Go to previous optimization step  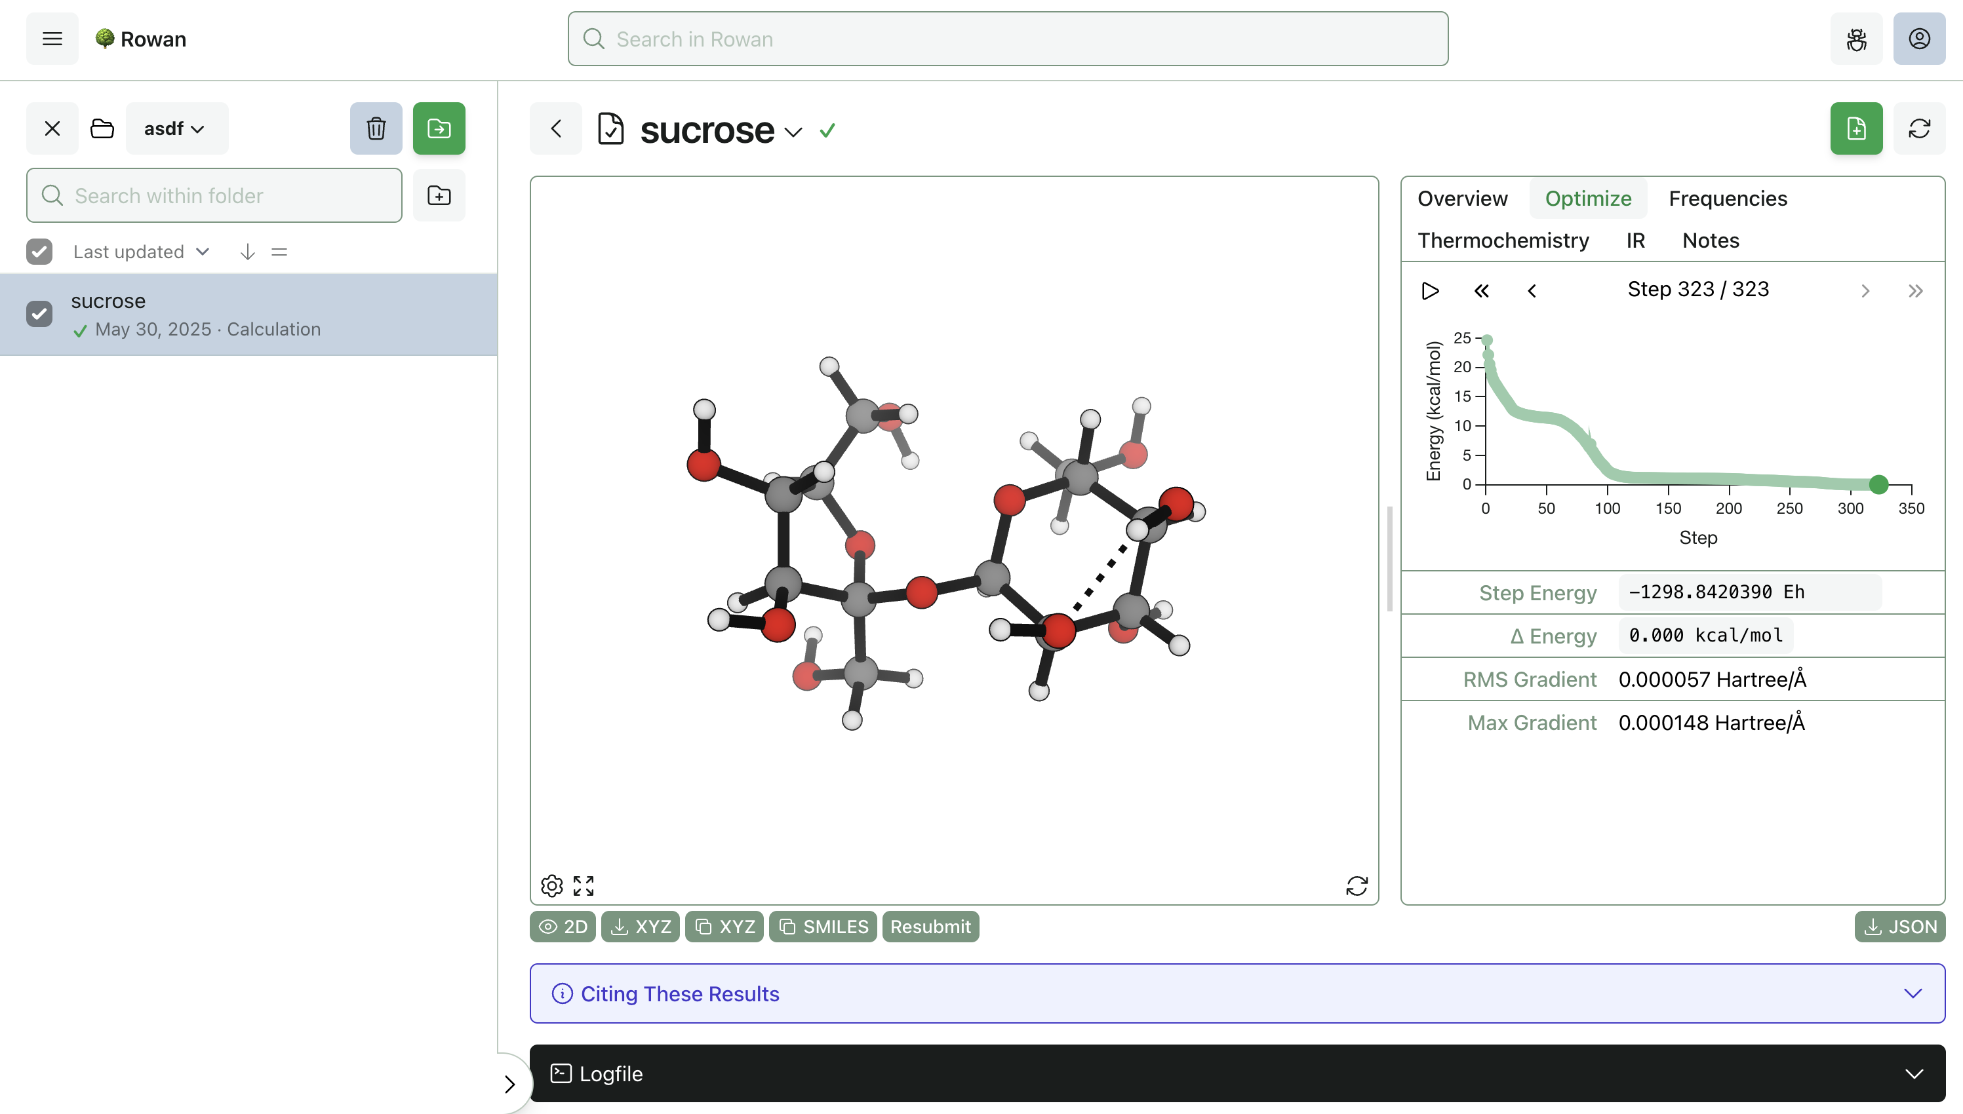1532,292
